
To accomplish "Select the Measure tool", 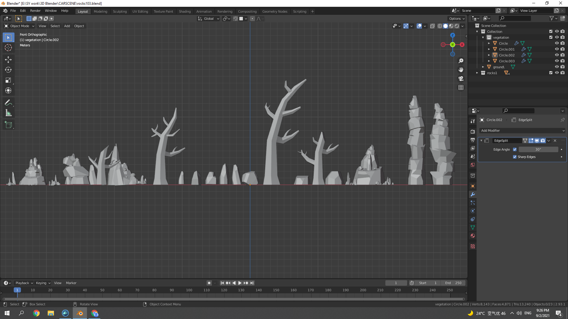I will (x=8, y=113).
